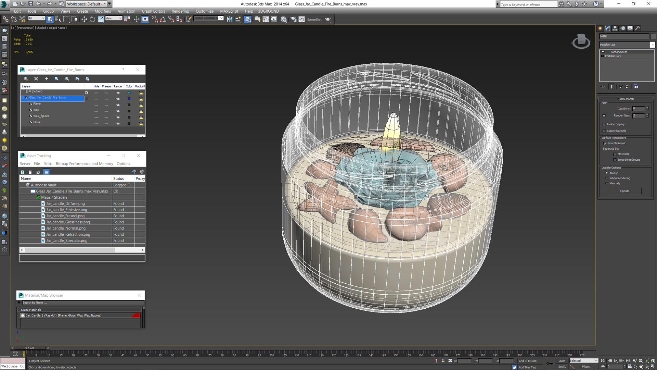Click Create New Layer plus icon

(46, 78)
